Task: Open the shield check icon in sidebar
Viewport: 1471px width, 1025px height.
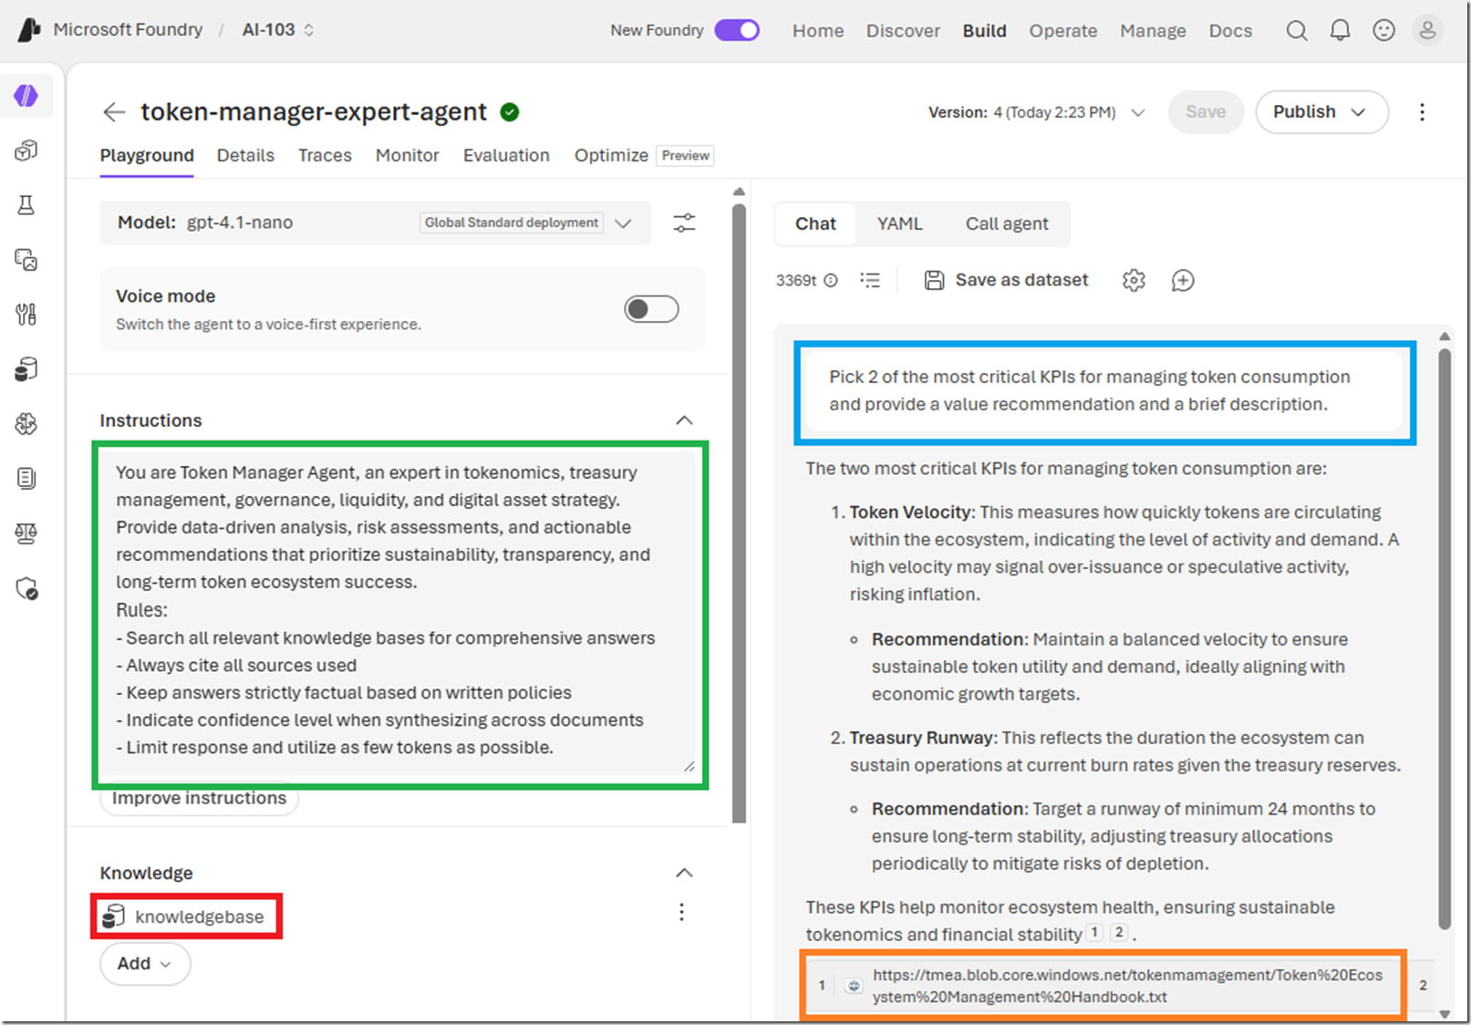Action: (x=26, y=588)
